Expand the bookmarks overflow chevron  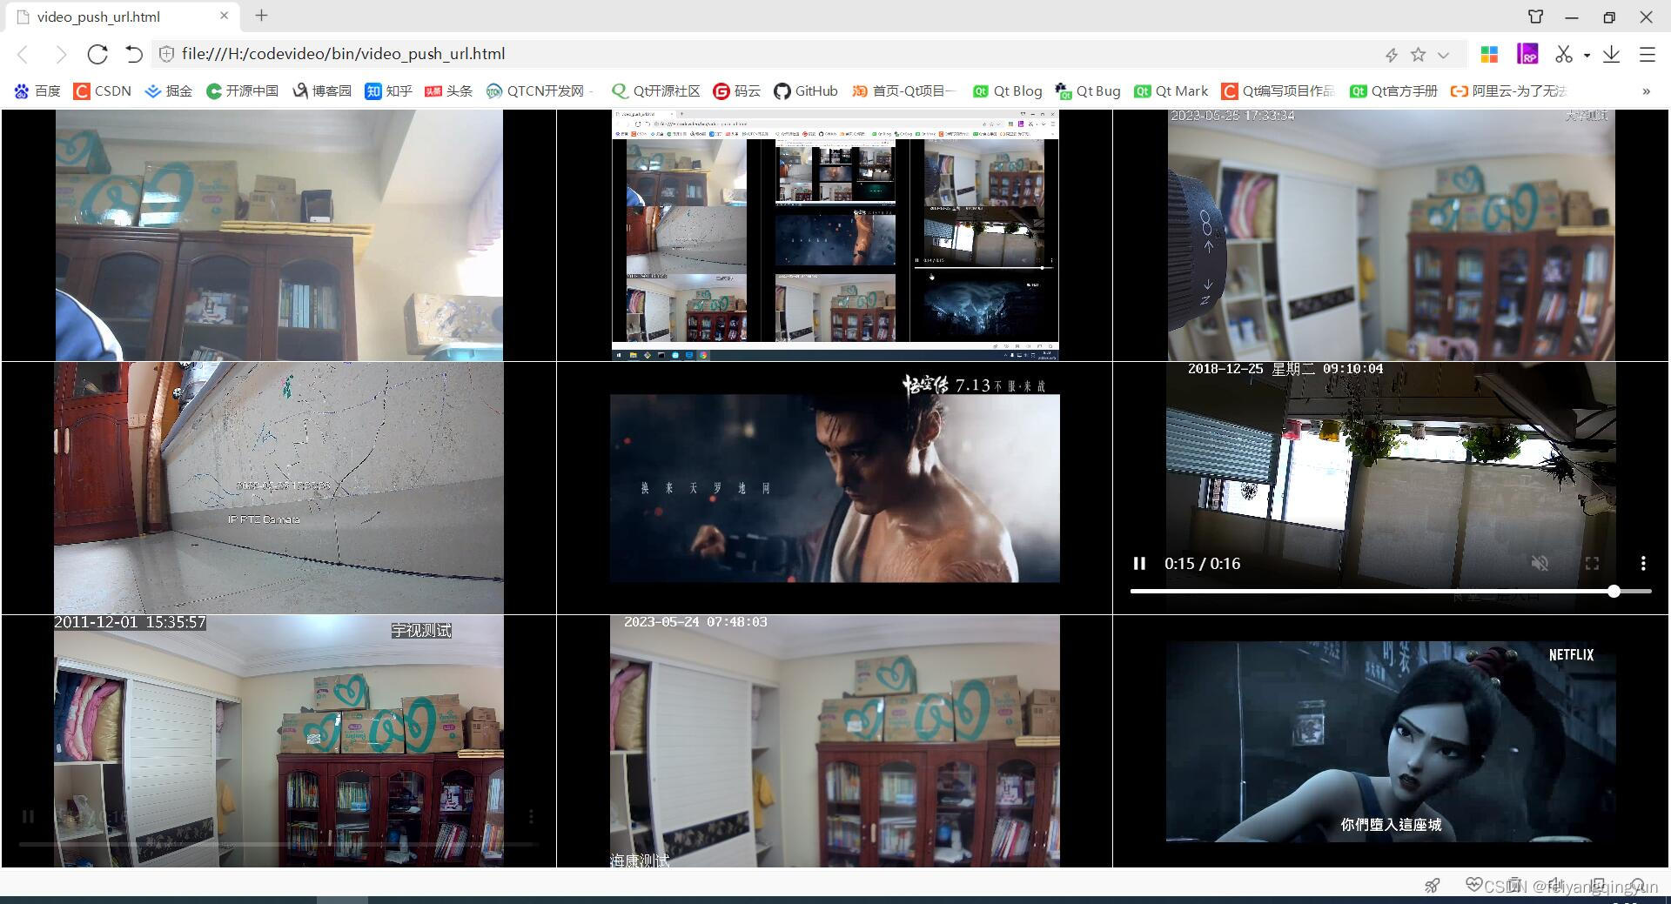[1646, 91]
